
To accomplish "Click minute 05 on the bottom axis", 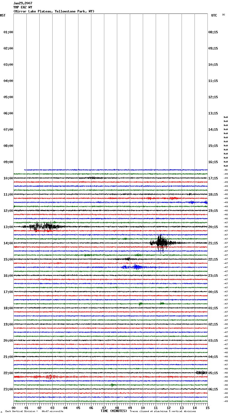I will (x=78, y=408).
